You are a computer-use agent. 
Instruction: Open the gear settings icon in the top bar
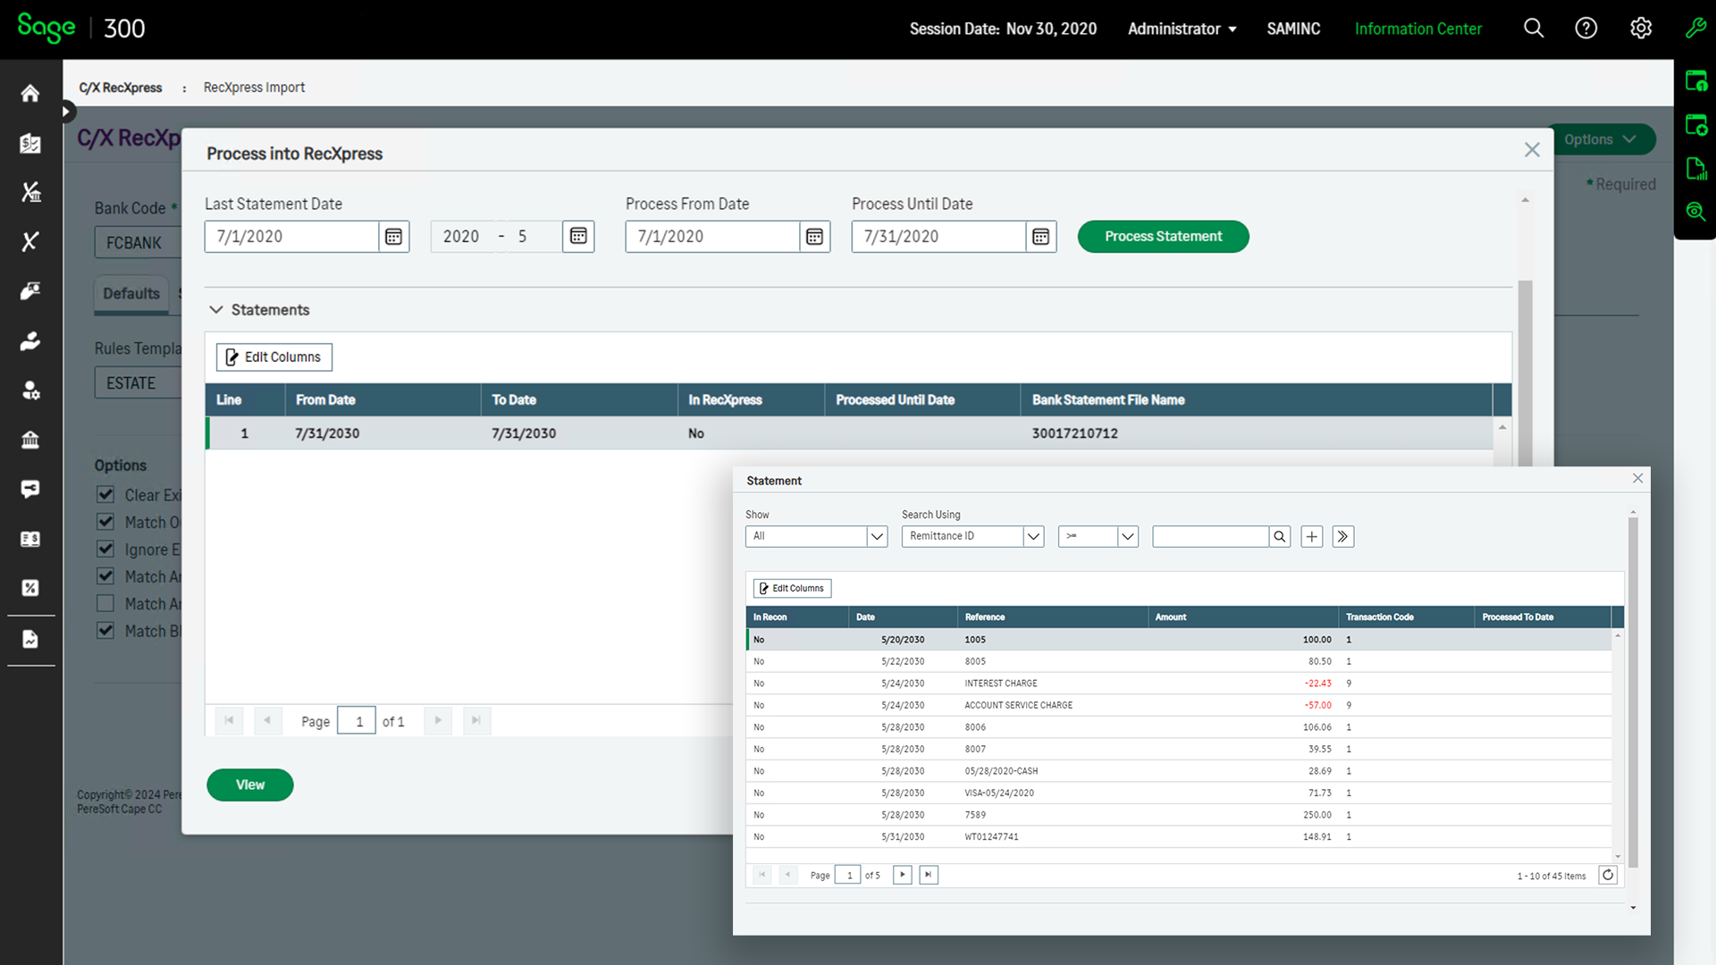pos(1641,28)
